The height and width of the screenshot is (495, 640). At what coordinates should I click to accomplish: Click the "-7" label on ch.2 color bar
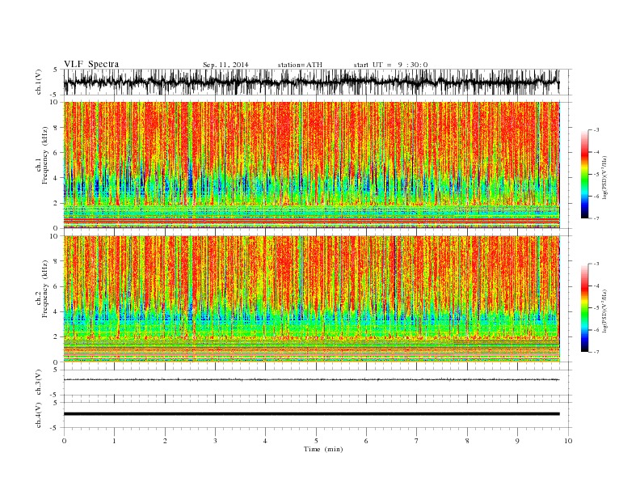pyautogui.click(x=596, y=352)
